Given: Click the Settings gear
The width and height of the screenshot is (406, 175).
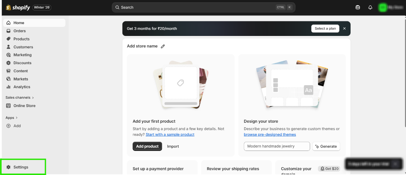Looking at the screenshot, I should [x=9, y=167].
